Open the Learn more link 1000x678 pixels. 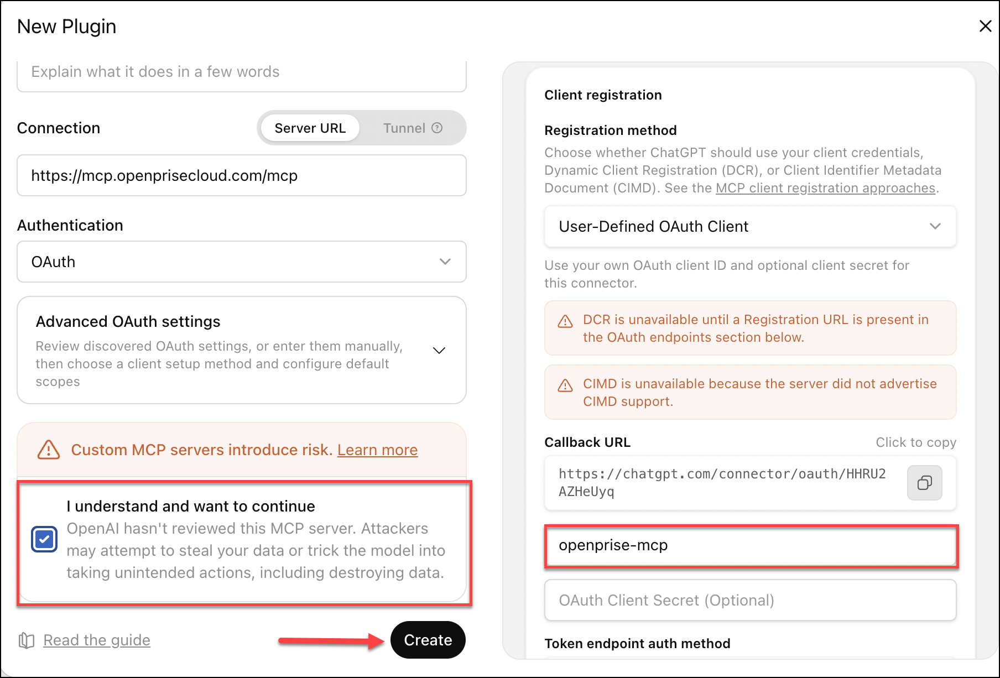pos(378,450)
